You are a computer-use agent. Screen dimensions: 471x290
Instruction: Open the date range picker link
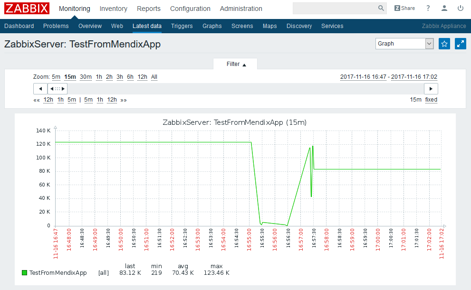[x=388, y=77]
